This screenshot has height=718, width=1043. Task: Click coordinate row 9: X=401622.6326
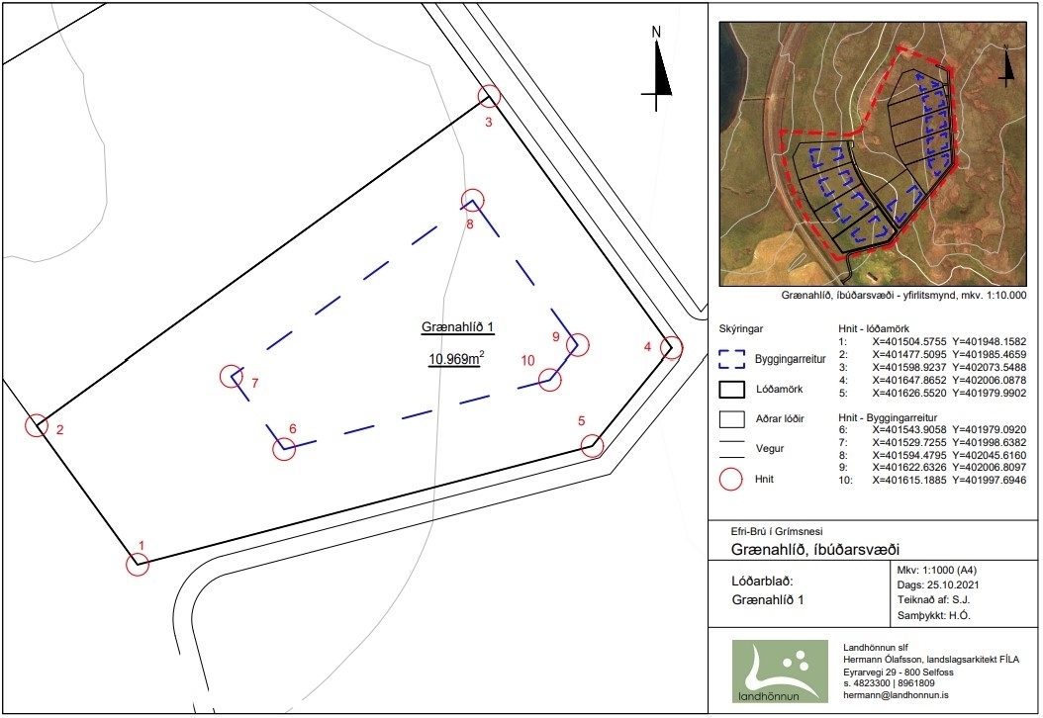coord(932,468)
